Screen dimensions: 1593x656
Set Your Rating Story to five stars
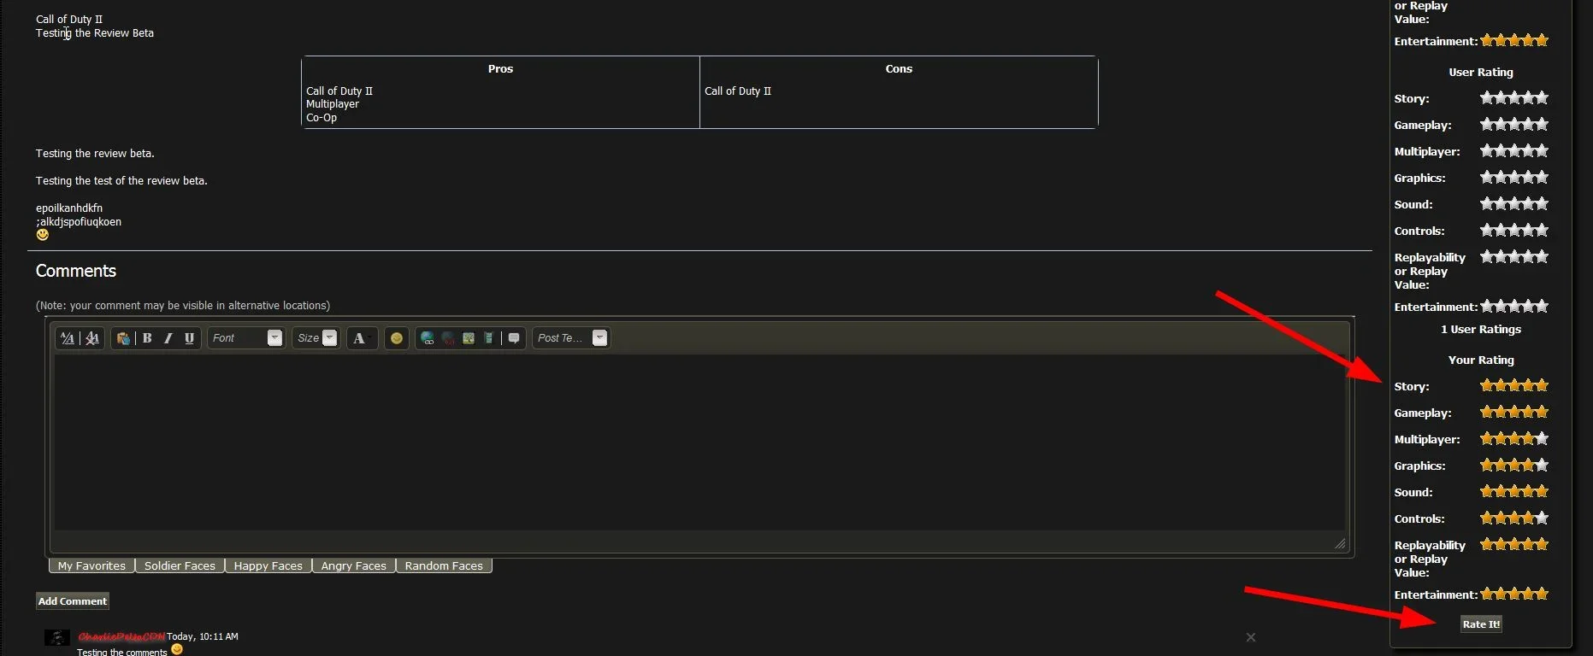1542,386
